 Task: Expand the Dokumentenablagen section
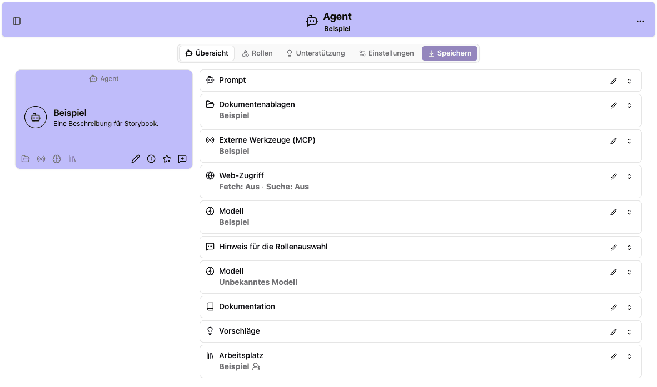tap(629, 105)
